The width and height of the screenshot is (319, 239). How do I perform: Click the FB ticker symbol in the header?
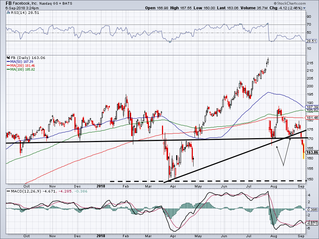pyautogui.click(x=9, y=3)
